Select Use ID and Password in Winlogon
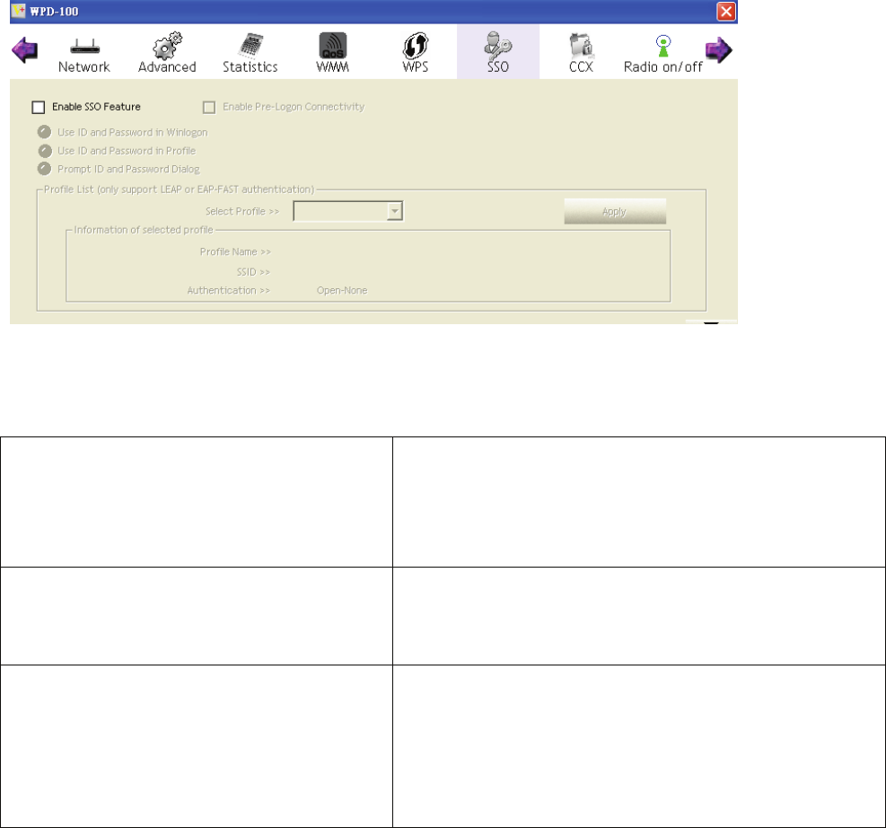 click(45, 132)
